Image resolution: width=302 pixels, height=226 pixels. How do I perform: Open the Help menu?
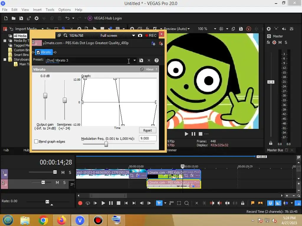(78, 10)
